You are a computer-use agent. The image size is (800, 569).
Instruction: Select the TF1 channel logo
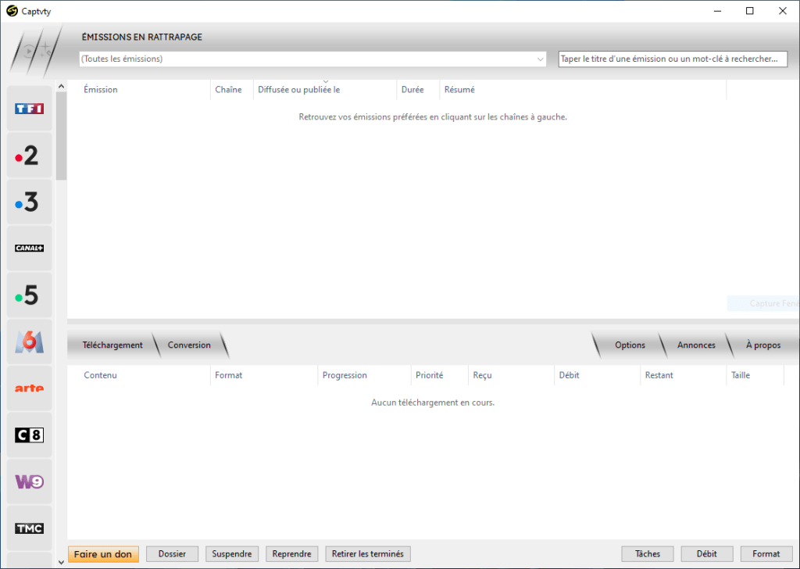coord(30,108)
